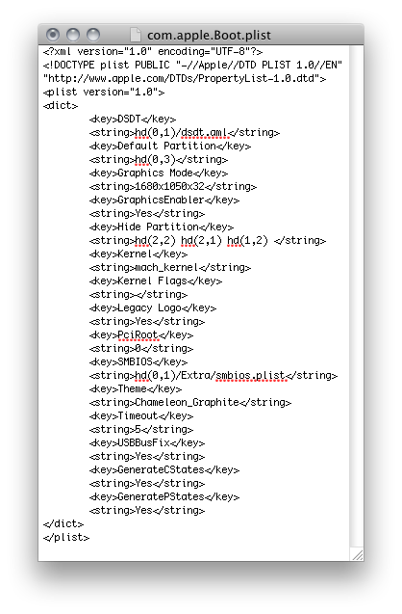
Task: Click the Chameleon_Graphite theme value
Action: coord(187,403)
